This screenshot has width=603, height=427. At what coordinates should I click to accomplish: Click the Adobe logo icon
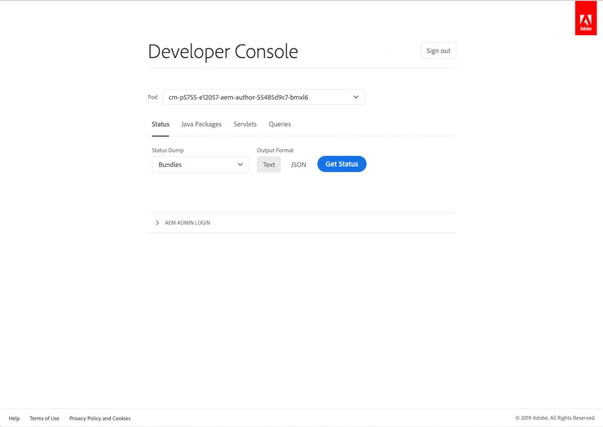(x=585, y=18)
